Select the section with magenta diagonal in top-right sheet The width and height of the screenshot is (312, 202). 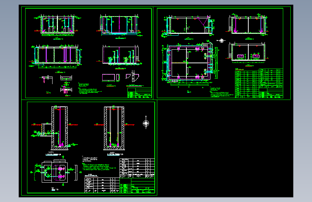click(x=188, y=26)
